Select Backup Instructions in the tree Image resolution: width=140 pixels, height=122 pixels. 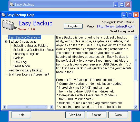(22, 42)
